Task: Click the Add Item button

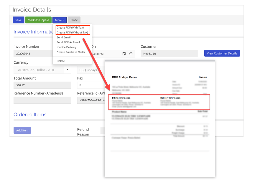Action: [22, 130]
